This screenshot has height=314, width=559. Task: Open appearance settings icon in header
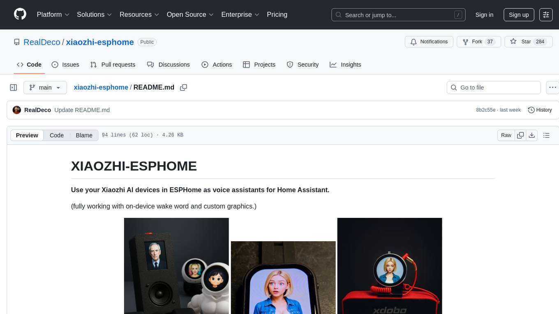[546, 15]
